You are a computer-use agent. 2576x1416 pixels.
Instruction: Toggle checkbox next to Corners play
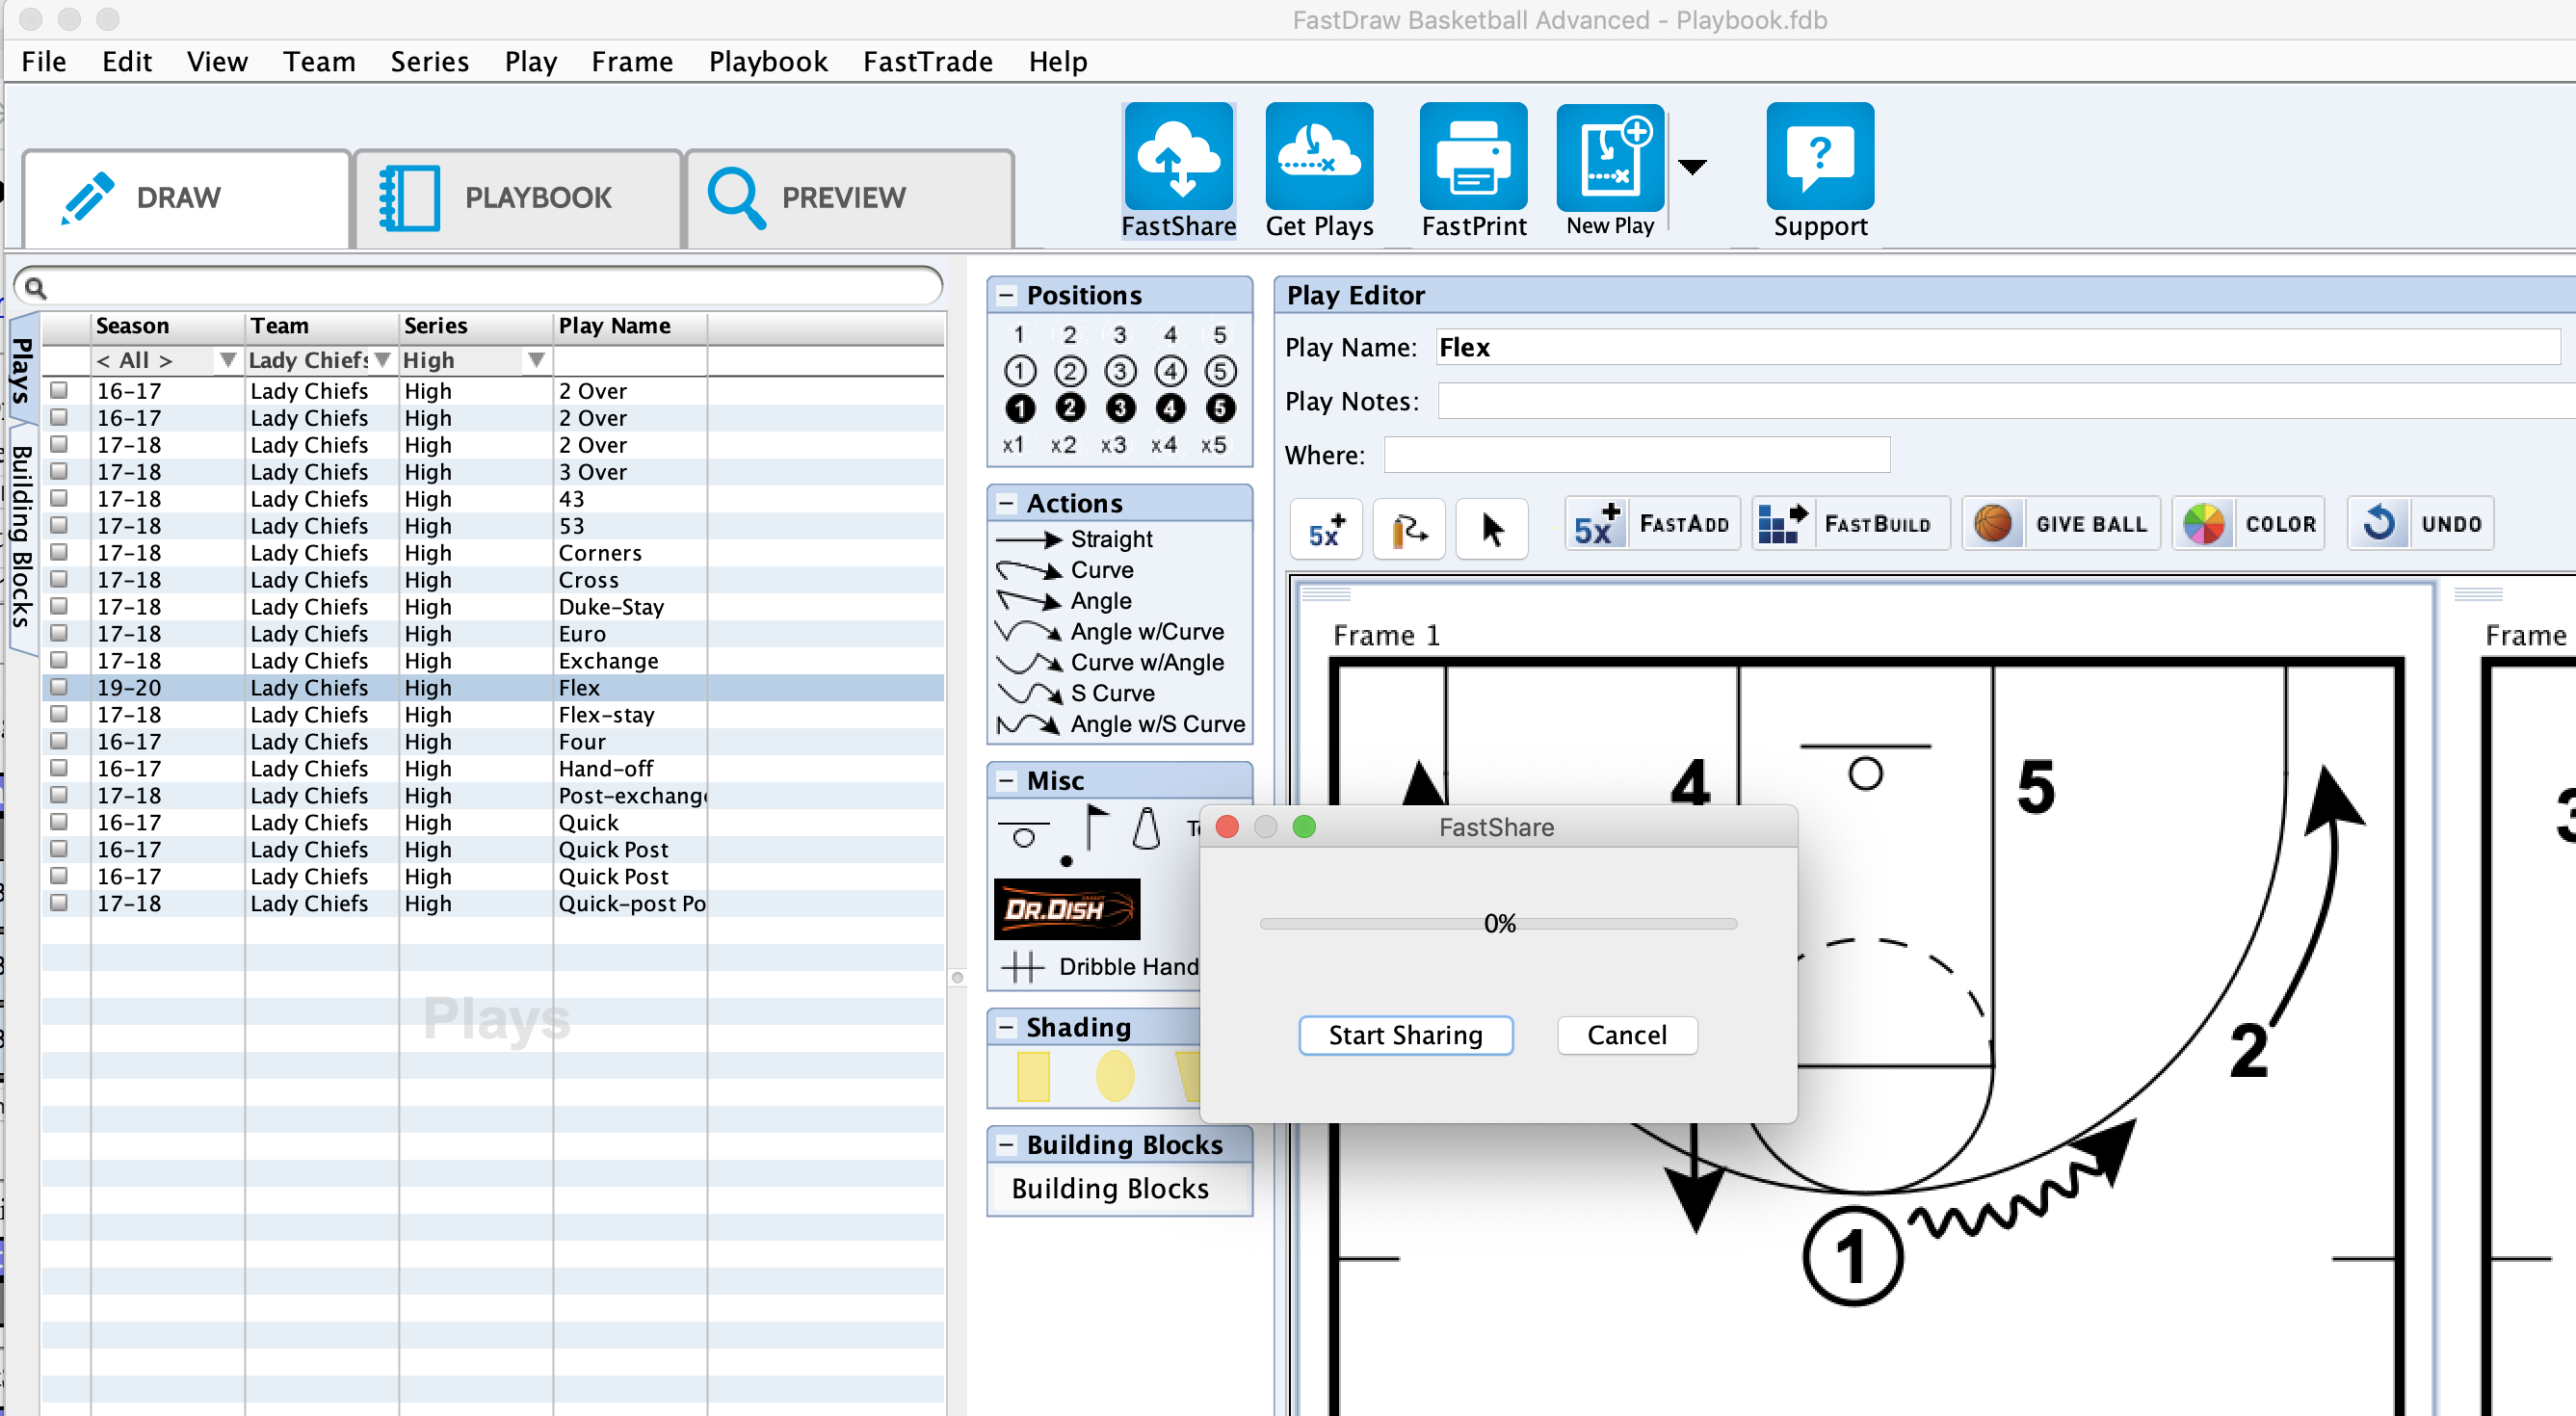(60, 552)
